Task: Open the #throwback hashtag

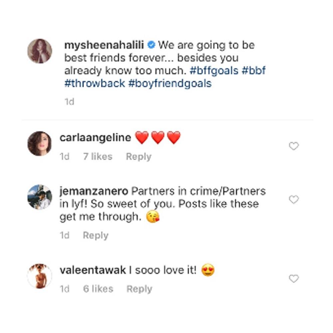Action: [x=95, y=83]
